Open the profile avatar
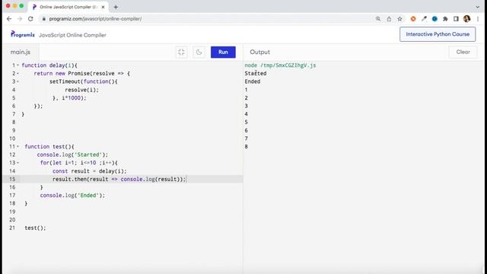The image size is (487, 274). tap(466, 19)
